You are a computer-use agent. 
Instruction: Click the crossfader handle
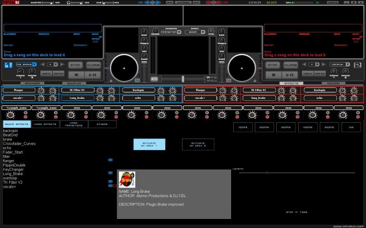pos(183,79)
